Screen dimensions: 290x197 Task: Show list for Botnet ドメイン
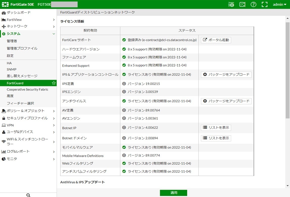(x=216, y=138)
